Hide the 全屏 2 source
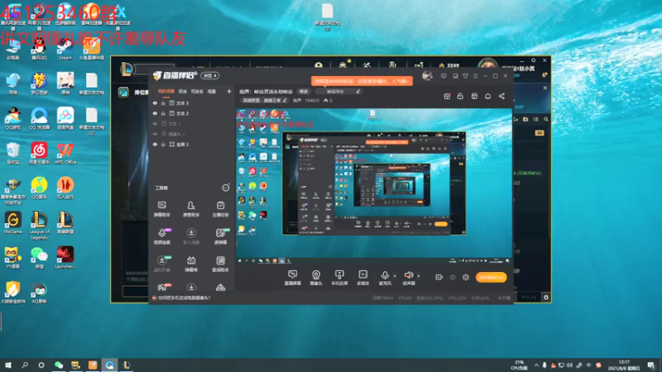The image size is (662, 372). point(155,144)
